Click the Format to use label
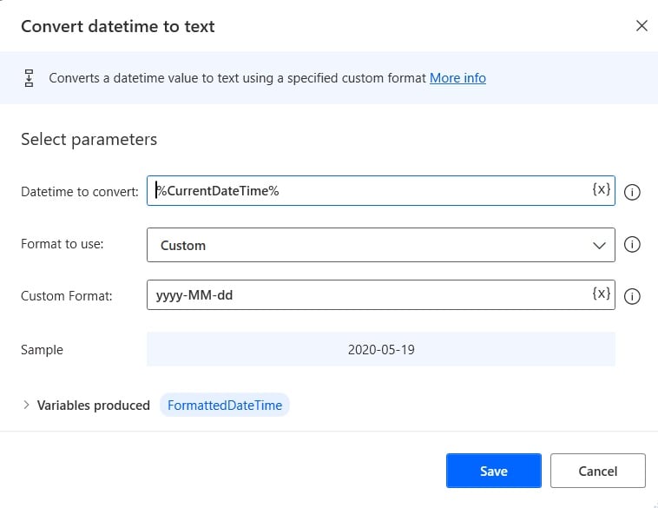 point(63,244)
